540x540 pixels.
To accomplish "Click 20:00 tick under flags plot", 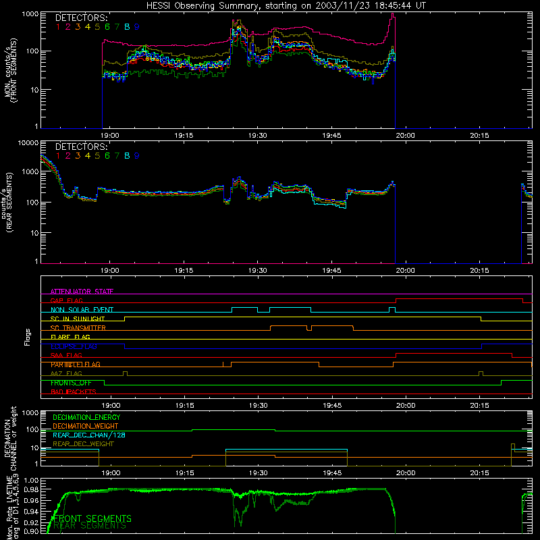I will [406, 406].
